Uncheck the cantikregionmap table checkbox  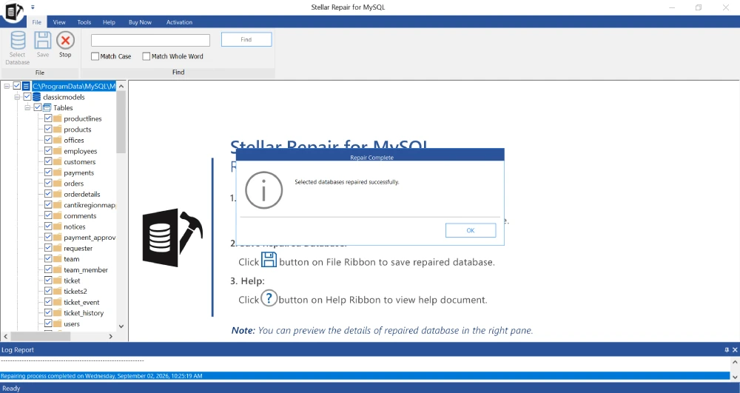48,205
